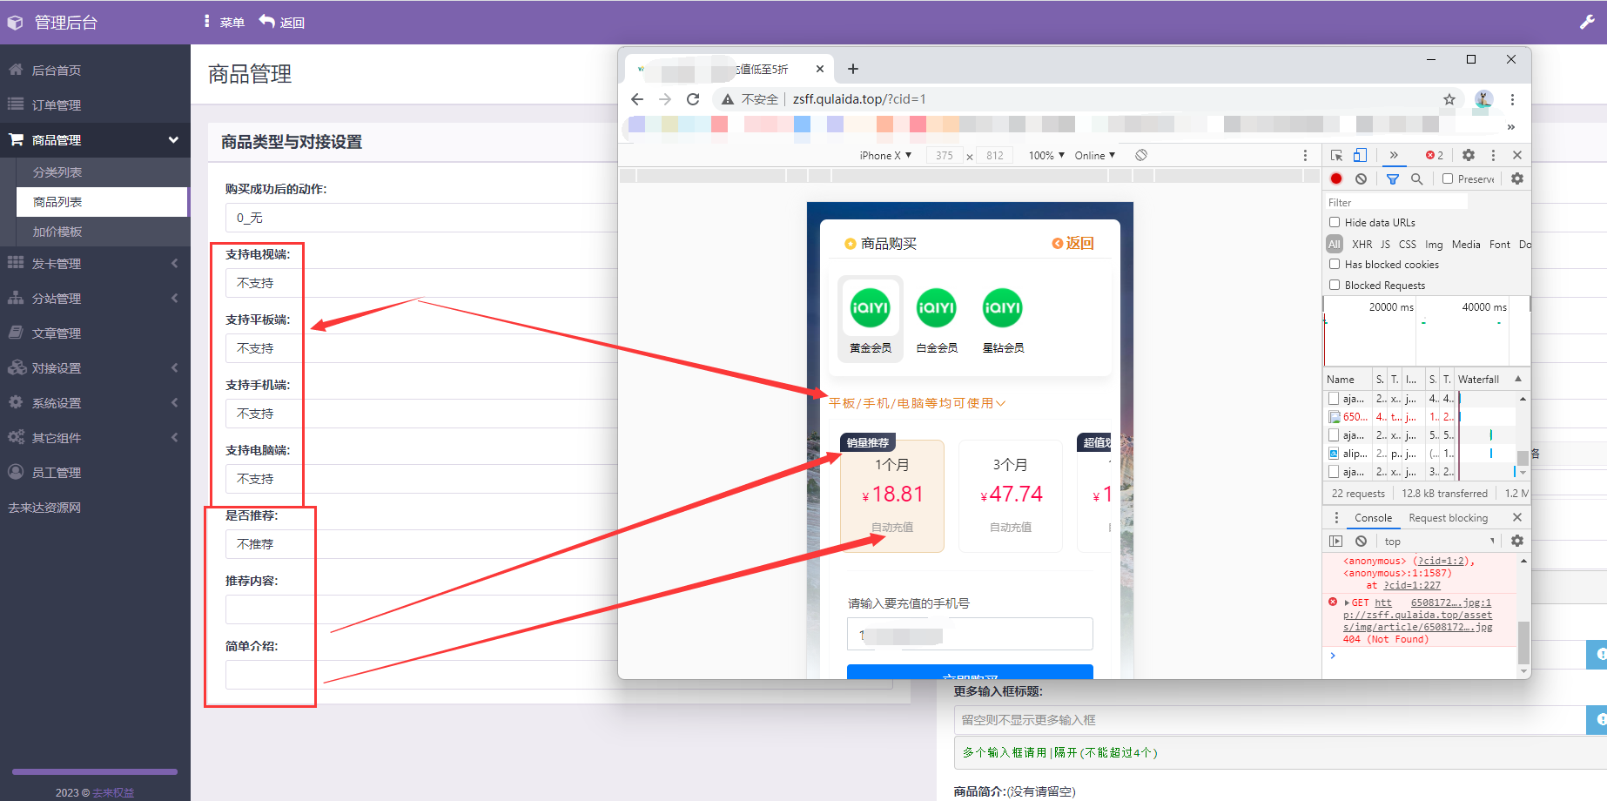Viewport: 1607px width, 801px height.
Task: Click the 返回 back arrow in admin header
Action: coord(282,22)
